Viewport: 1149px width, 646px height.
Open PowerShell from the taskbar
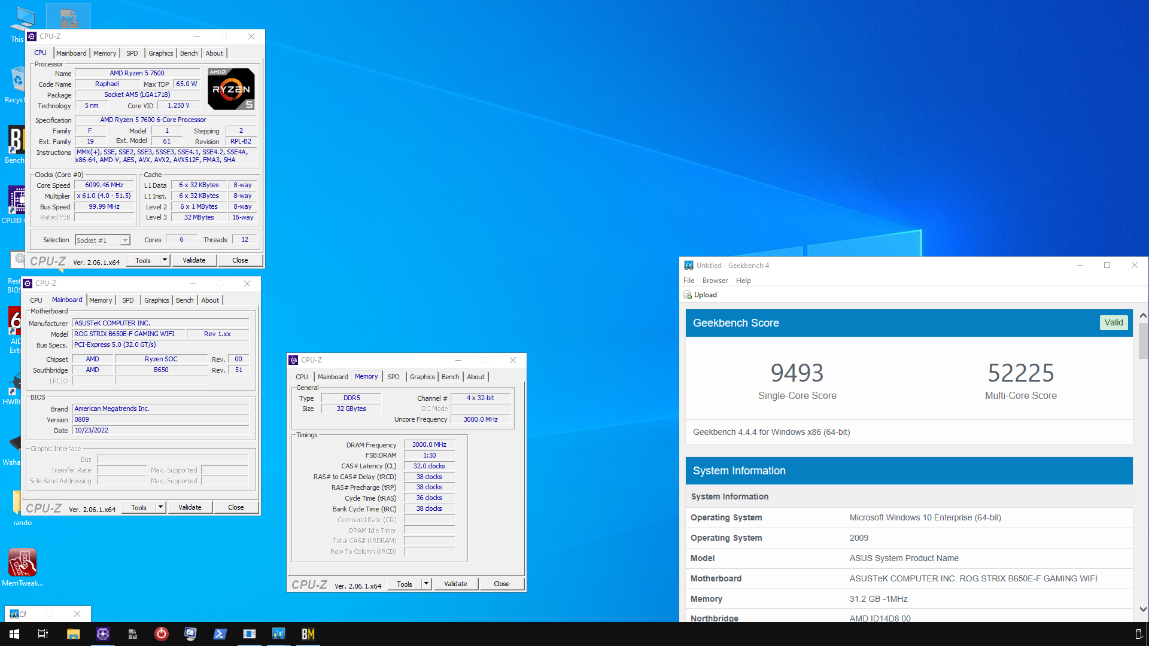point(220,634)
